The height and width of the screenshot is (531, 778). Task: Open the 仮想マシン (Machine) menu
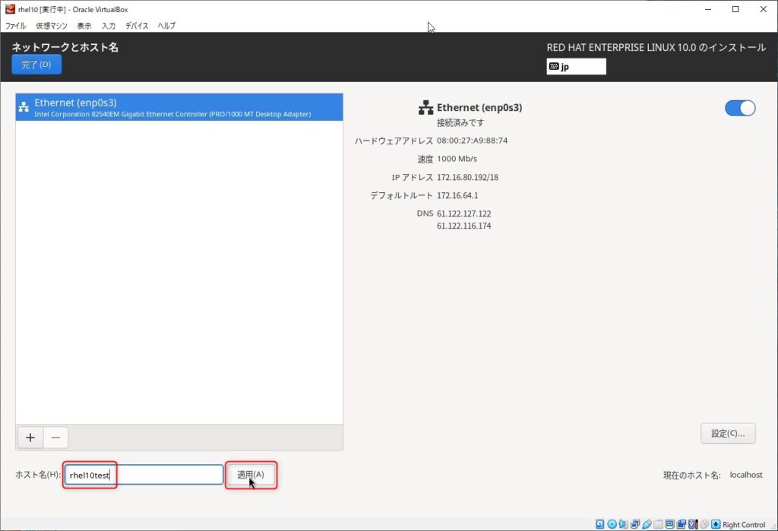(52, 26)
